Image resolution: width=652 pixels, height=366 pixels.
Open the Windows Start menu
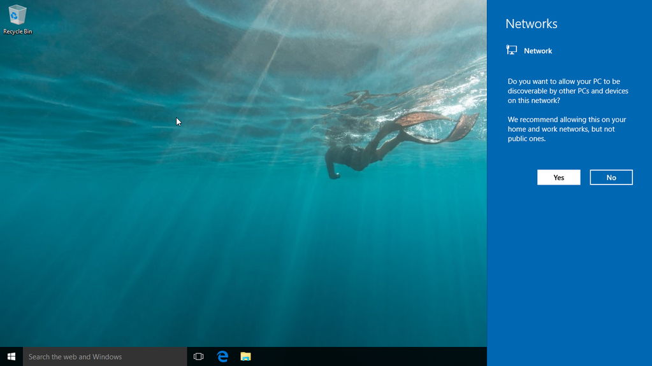[11, 356]
